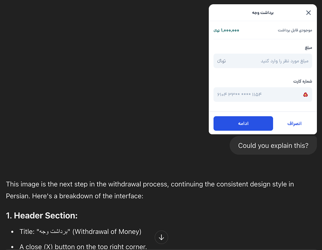Click the برداشت وجه dialog title
The image size is (322, 250).
tap(263, 13)
